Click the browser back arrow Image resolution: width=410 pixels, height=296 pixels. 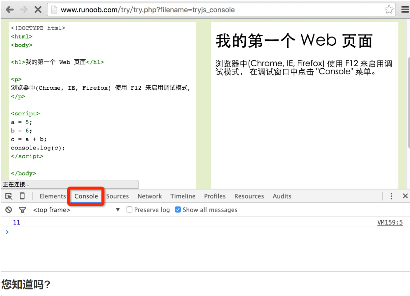coord(10,10)
